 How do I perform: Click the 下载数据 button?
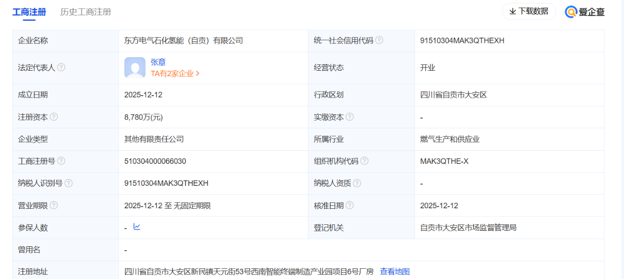[x=529, y=11]
